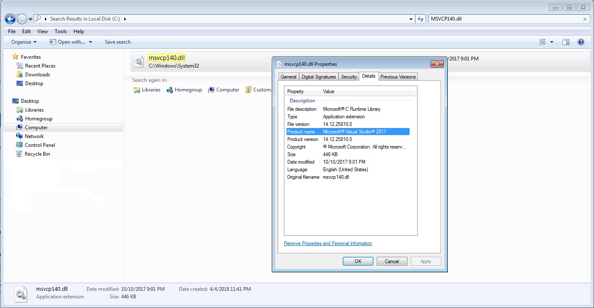
Task: Switch to the Previous Versions tab
Action: click(x=398, y=77)
